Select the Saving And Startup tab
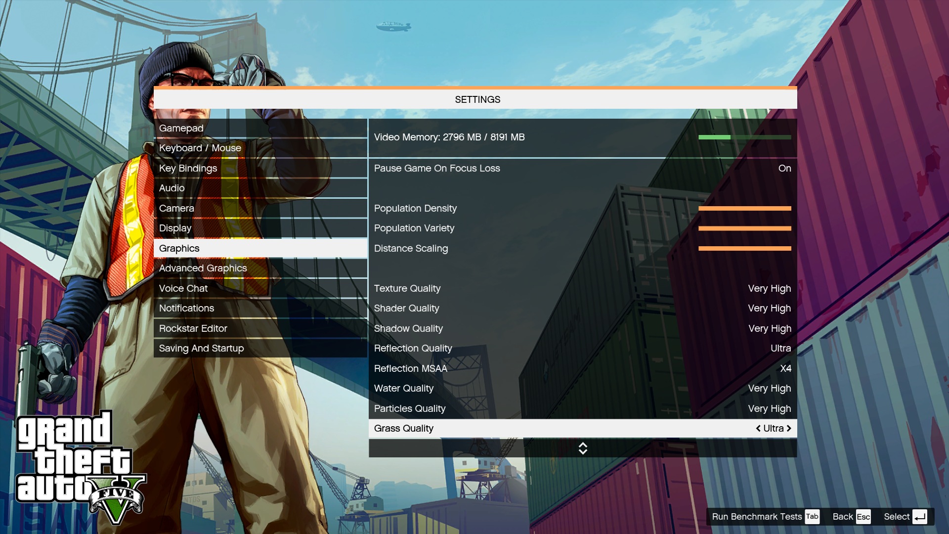The height and width of the screenshot is (534, 949). point(201,348)
